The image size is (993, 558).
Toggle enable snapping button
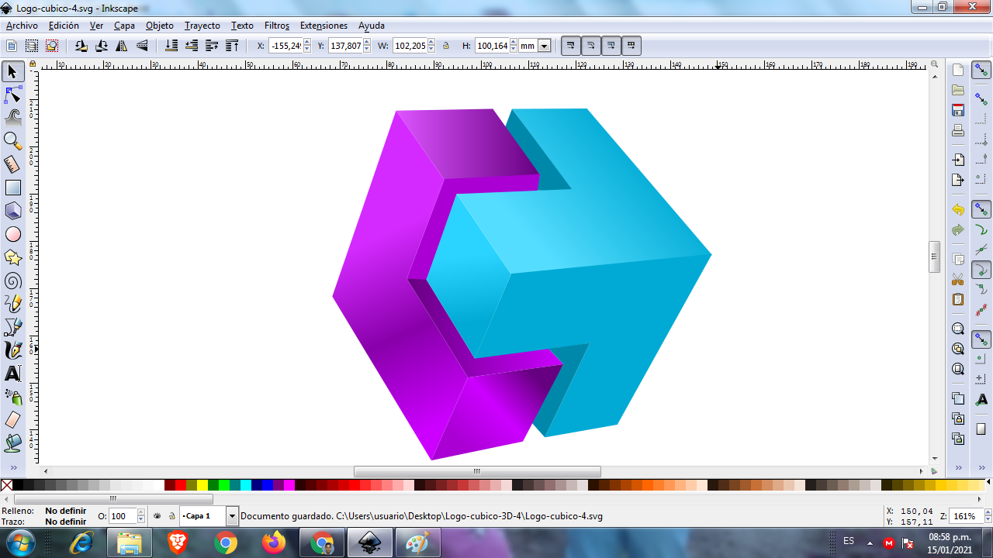pos(981,71)
